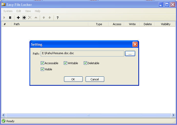
Task: Maximize the Easy File Locker window
Action: [167, 5]
